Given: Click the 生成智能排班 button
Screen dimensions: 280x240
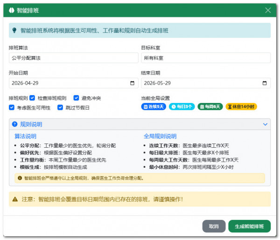Looking at the screenshot, I should tap(249, 226).
